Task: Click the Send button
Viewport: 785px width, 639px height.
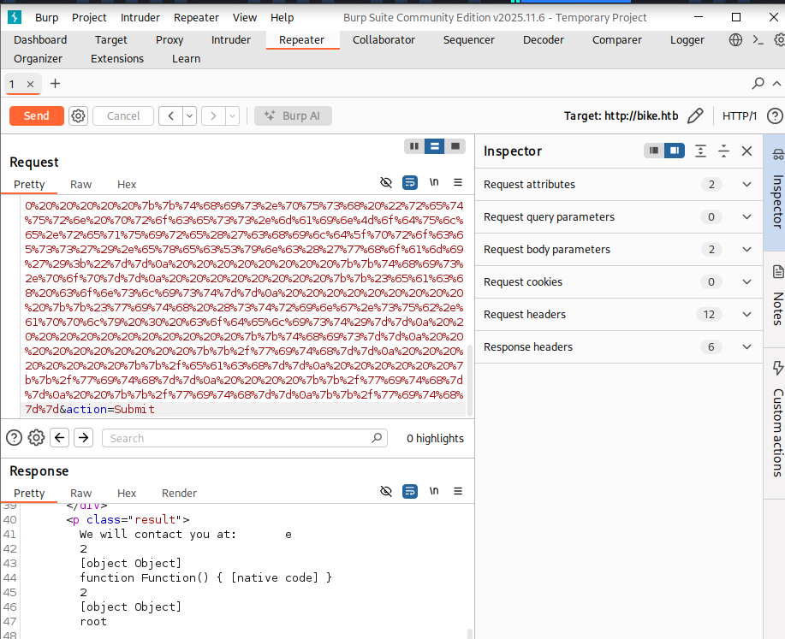Action: [x=36, y=115]
